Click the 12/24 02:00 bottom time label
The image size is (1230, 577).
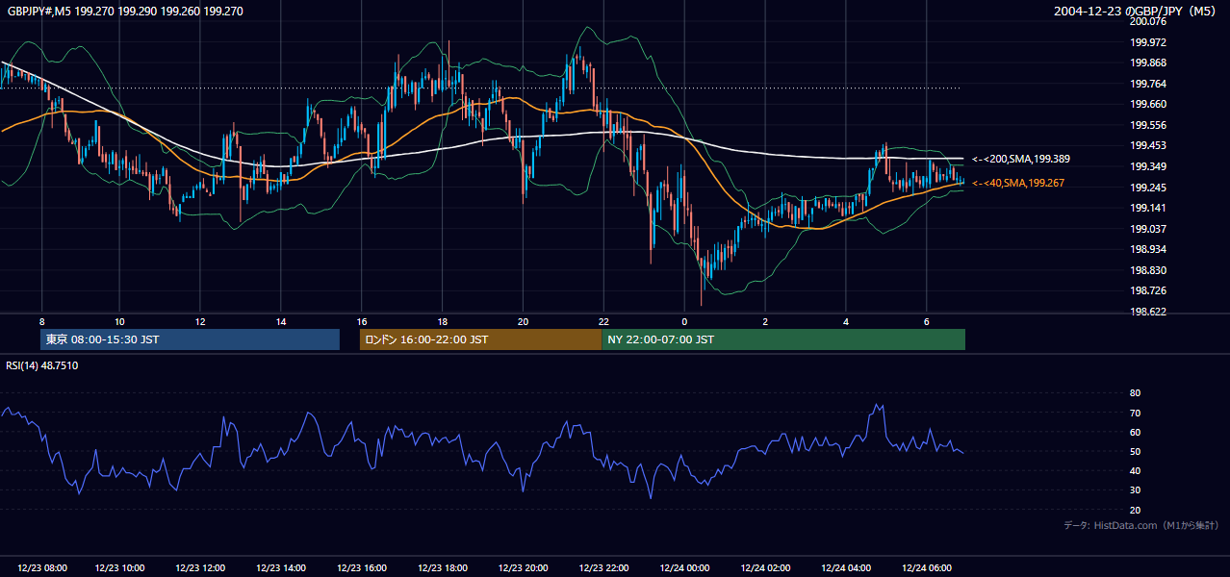coord(767,567)
